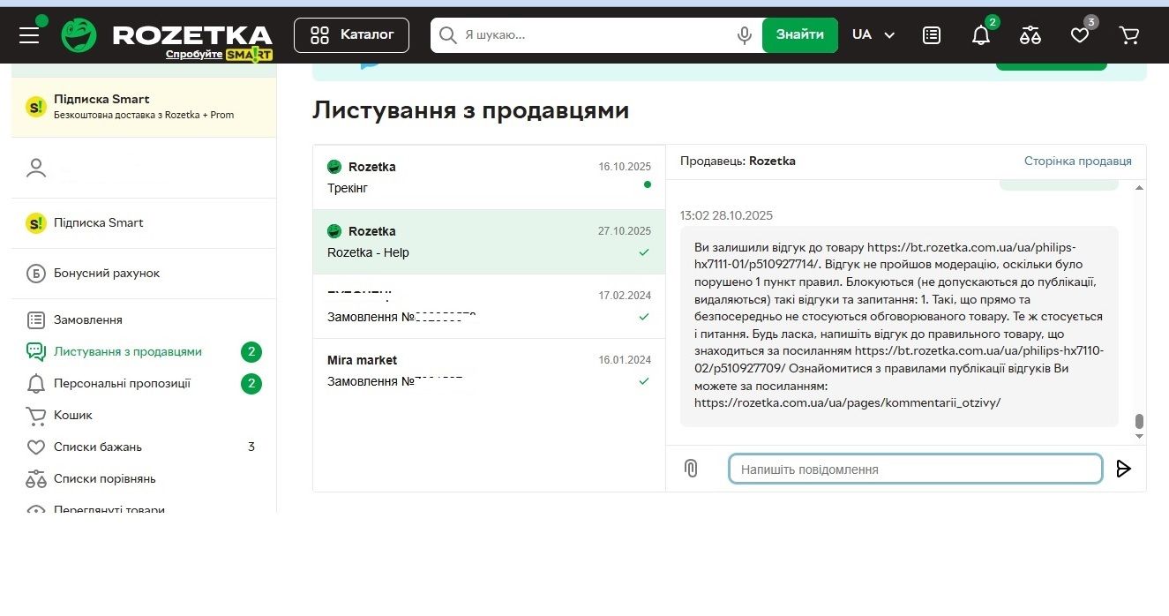Open Персональні пропозиції in sidebar
Screen dimensions: 1169x616
point(122,383)
